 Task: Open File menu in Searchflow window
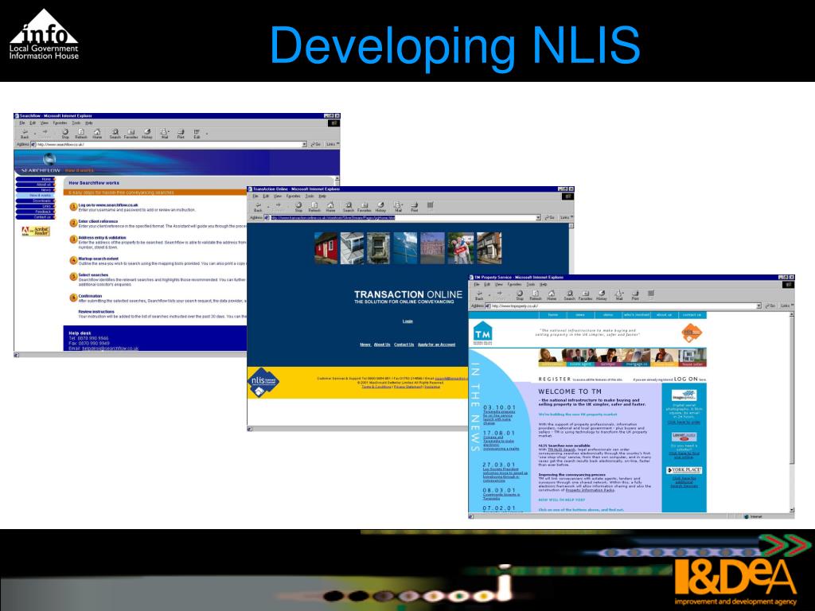click(21, 123)
